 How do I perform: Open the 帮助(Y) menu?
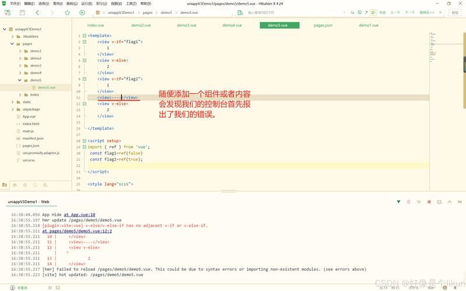pyautogui.click(x=146, y=3)
